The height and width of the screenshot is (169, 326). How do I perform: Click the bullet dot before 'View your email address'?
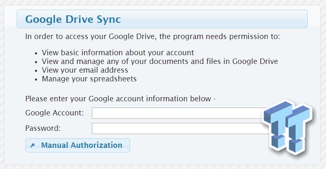37,70
